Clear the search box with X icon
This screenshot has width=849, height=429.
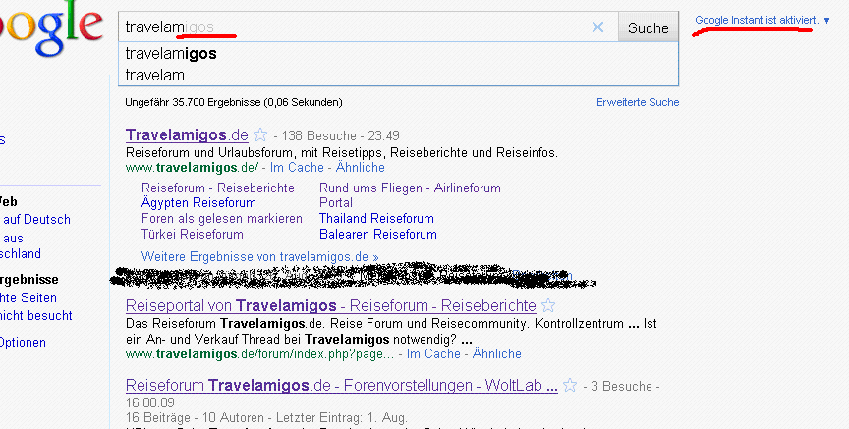tap(597, 27)
